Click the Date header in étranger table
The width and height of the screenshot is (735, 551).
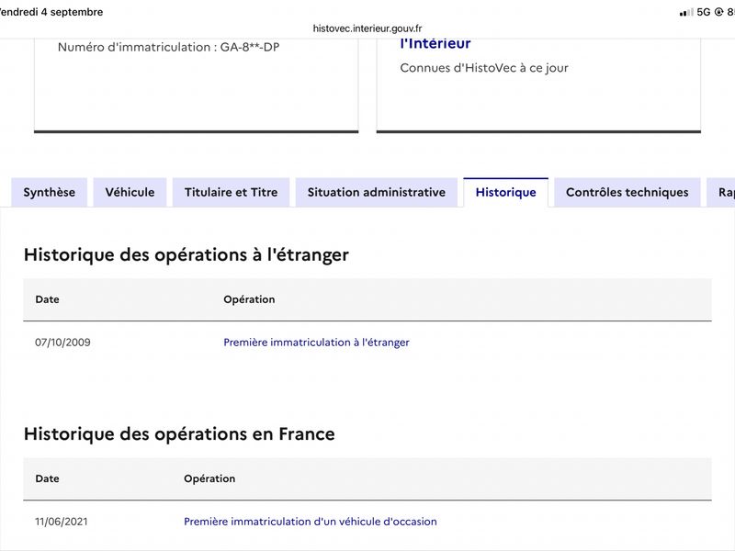click(x=48, y=299)
